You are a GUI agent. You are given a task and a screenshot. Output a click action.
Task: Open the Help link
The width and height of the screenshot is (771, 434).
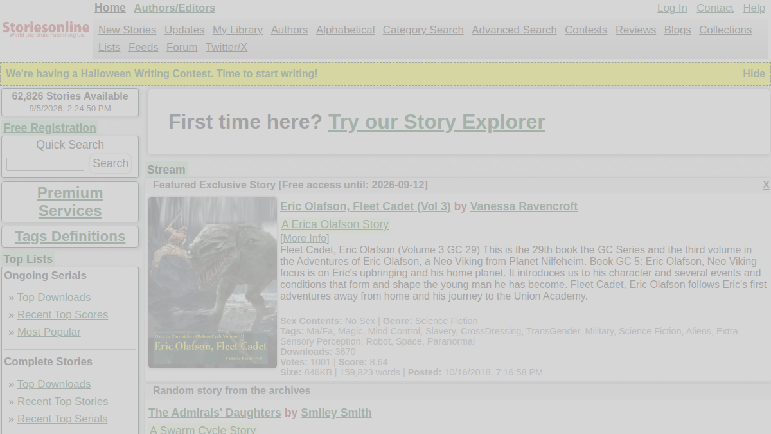coord(754,8)
